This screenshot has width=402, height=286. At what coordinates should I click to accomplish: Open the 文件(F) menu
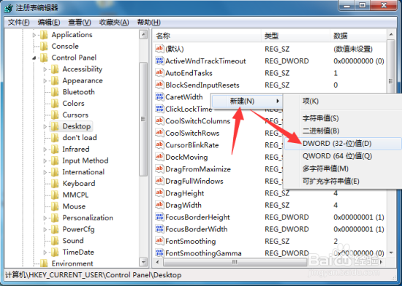click(19, 23)
